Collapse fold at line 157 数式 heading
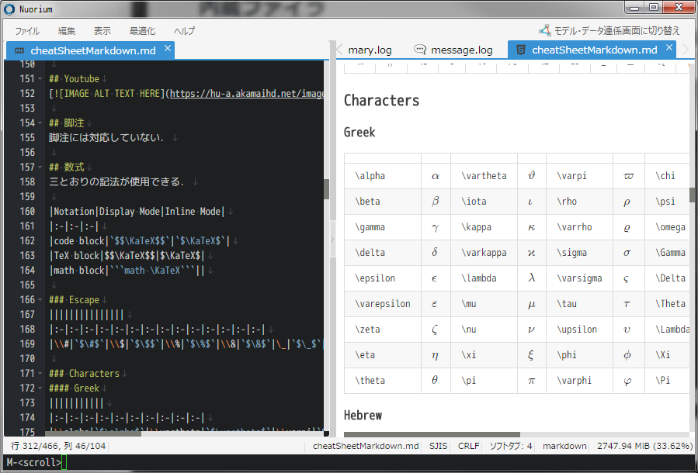This screenshot has width=698, height=473. click(40, 167)
